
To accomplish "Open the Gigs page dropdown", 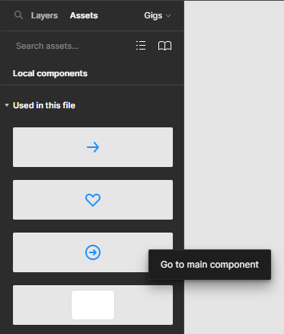I will [x=158, y=15].
